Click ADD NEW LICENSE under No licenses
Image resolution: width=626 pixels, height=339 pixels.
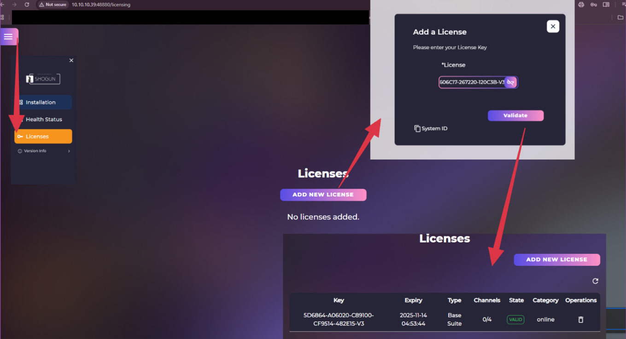click(323, 195)
